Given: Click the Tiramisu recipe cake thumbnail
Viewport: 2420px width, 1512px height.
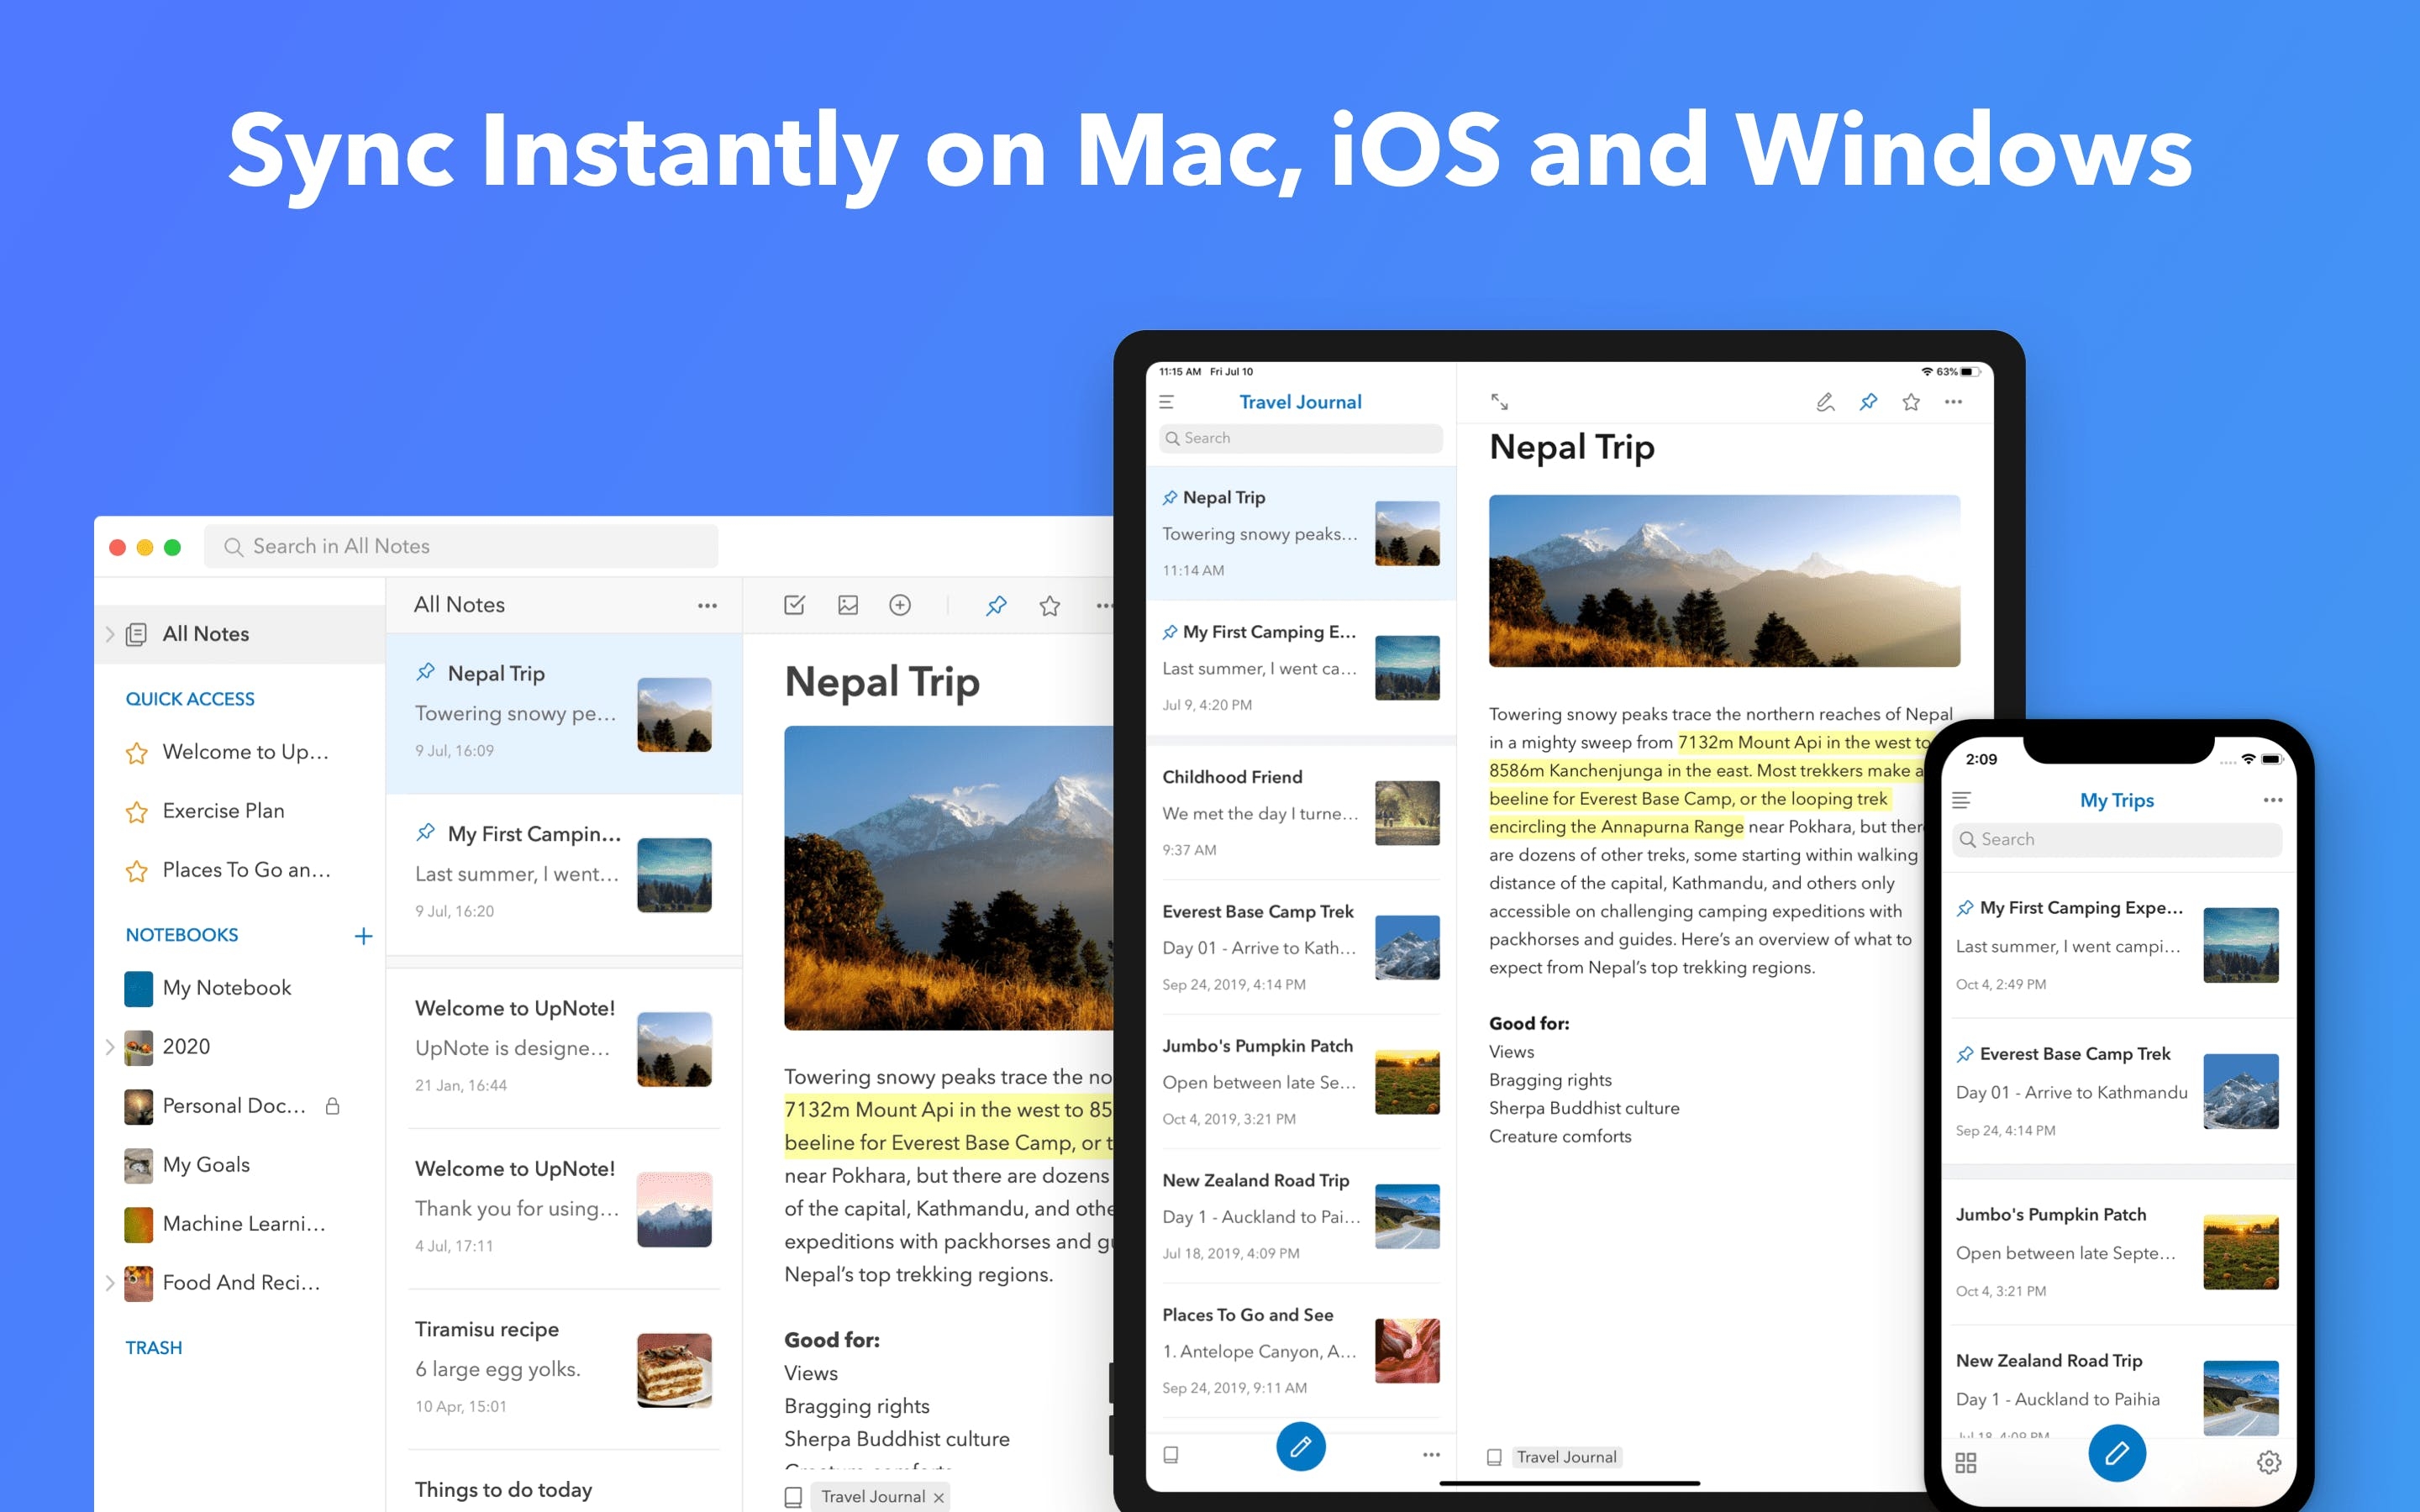Looking at the screenshot, I should tap(674, 1370).
